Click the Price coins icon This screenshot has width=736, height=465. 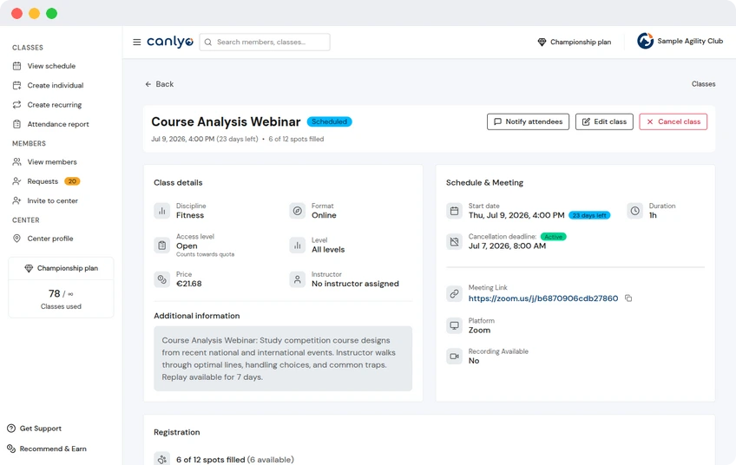point(162,279)
